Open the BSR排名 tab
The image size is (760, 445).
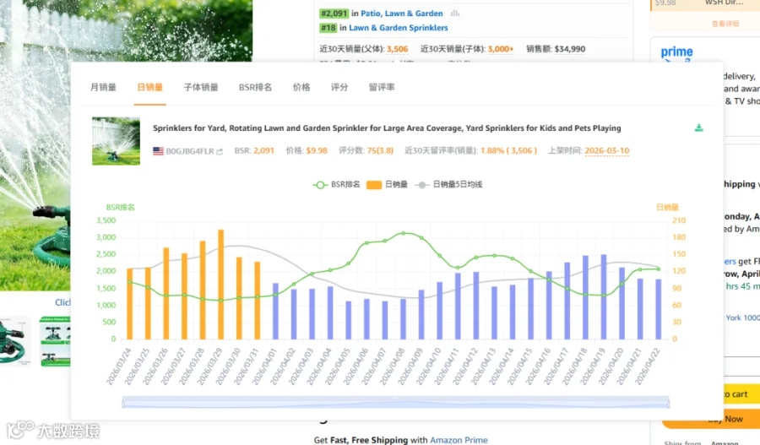click(x=255, y=87)
